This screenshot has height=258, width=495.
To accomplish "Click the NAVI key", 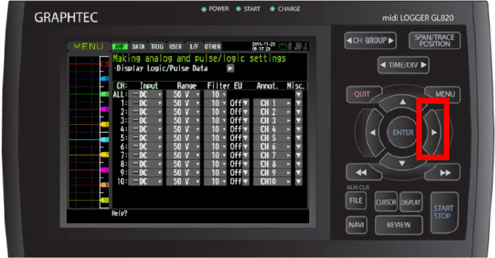I will (x=356, y=225).
